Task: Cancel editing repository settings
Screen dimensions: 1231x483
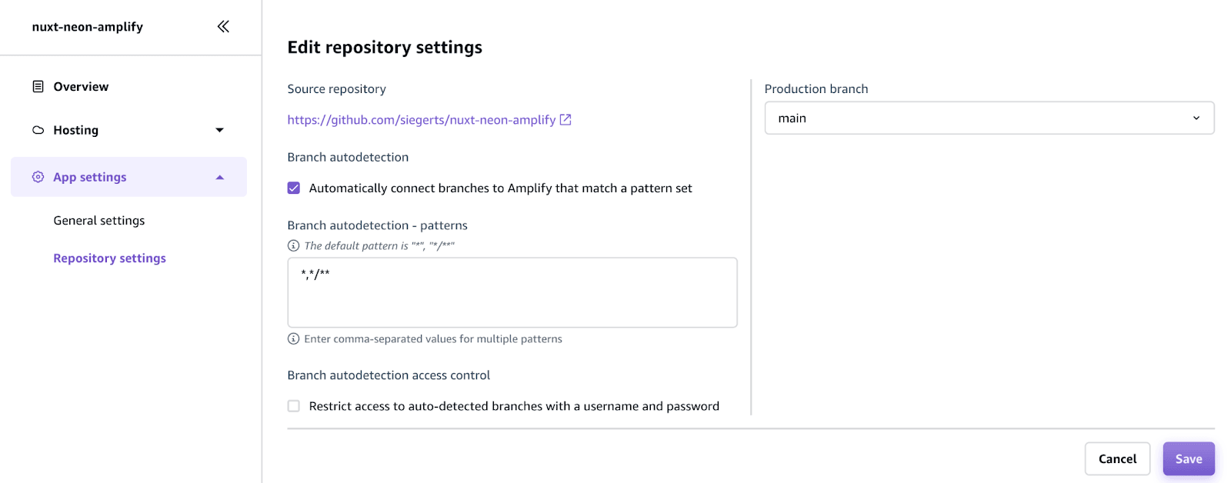Action: (1116, 458)
